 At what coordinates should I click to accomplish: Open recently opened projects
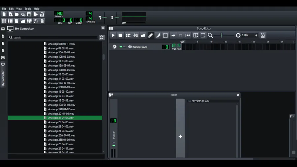[x=23, y=14]
